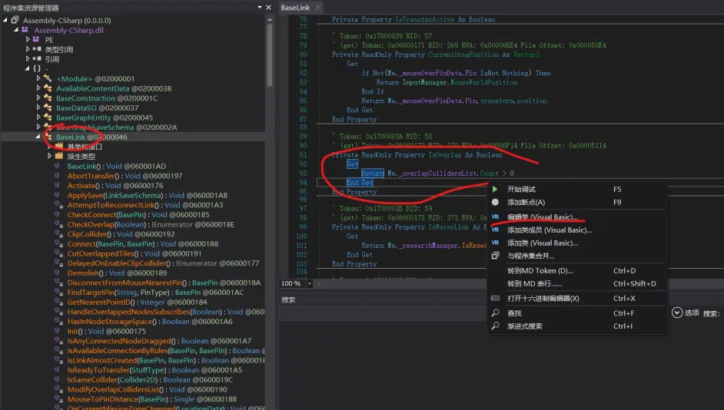Viewport: 724px width, 410px height.
Task: Click the CurrentDragPosition property name in code
Action: point(463,55)
